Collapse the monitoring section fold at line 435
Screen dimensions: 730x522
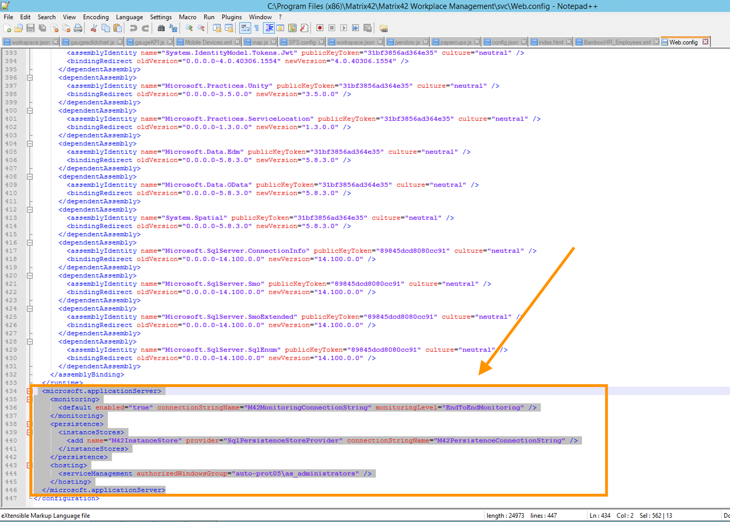point(29,399)
